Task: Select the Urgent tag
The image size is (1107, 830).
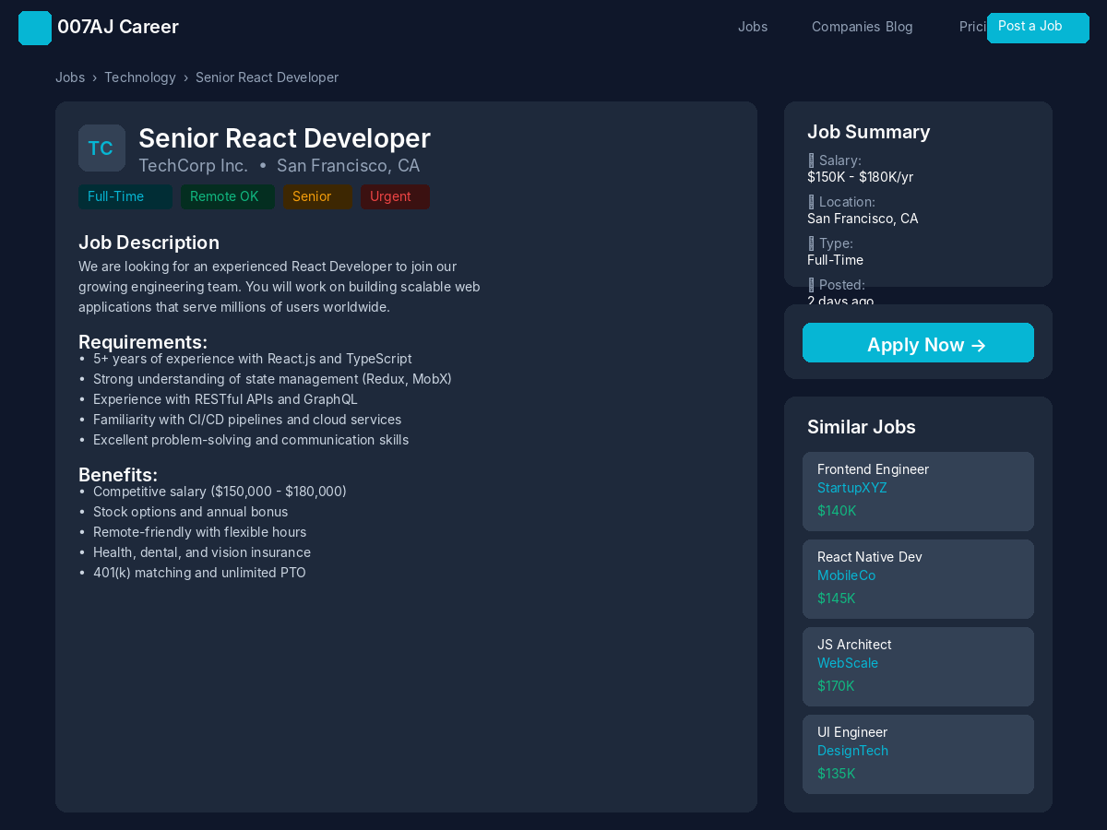Action: click(395, 196)
